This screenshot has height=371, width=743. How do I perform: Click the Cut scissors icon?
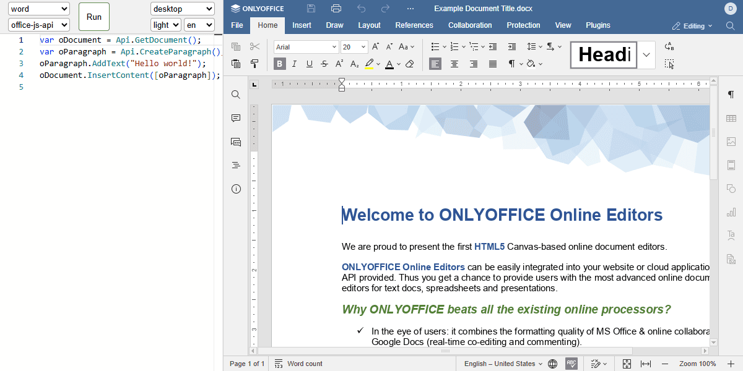click(254, 47)
